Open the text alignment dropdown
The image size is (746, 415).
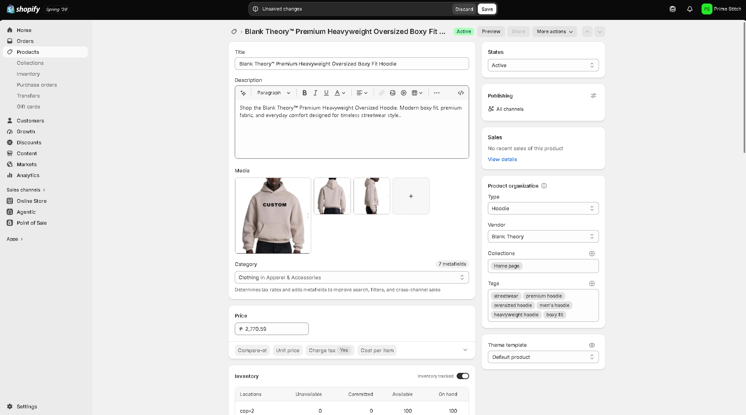362,93
